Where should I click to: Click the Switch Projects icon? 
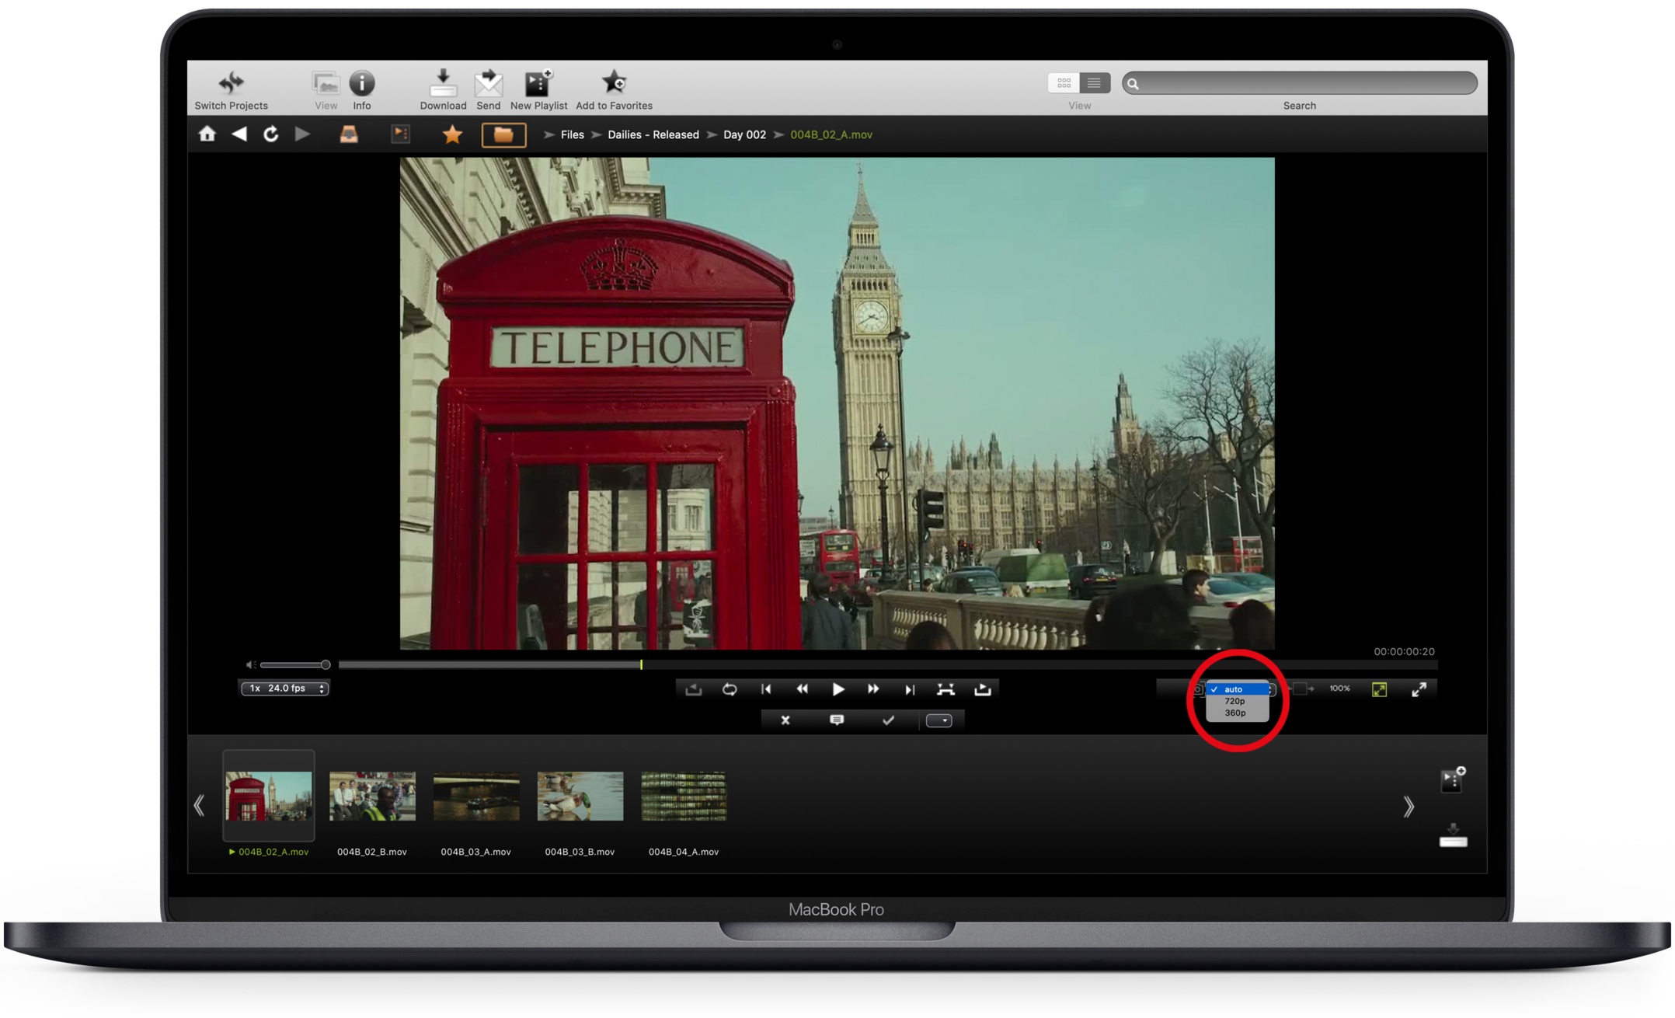(231, 82)
